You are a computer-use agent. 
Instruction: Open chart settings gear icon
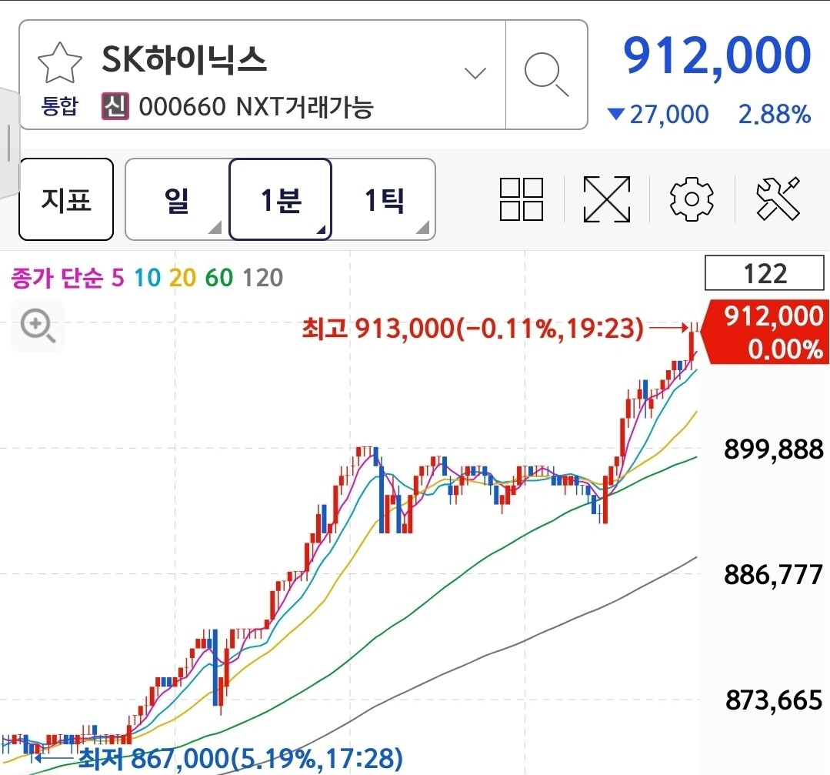tap(692, 199)
